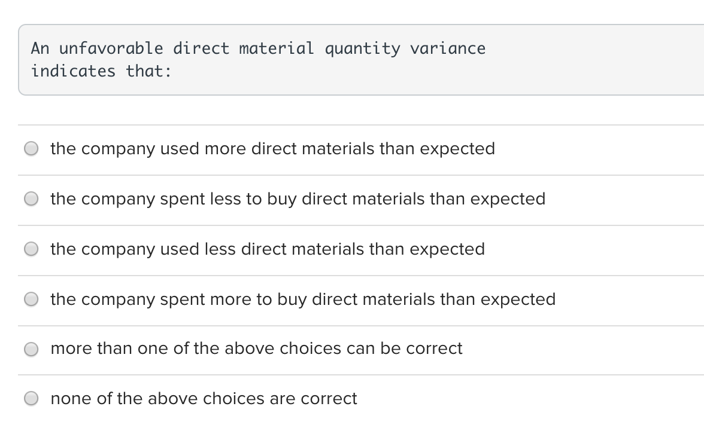
Task: Click the word 'variance' in the question prompt
Action: tap(448, 48)
